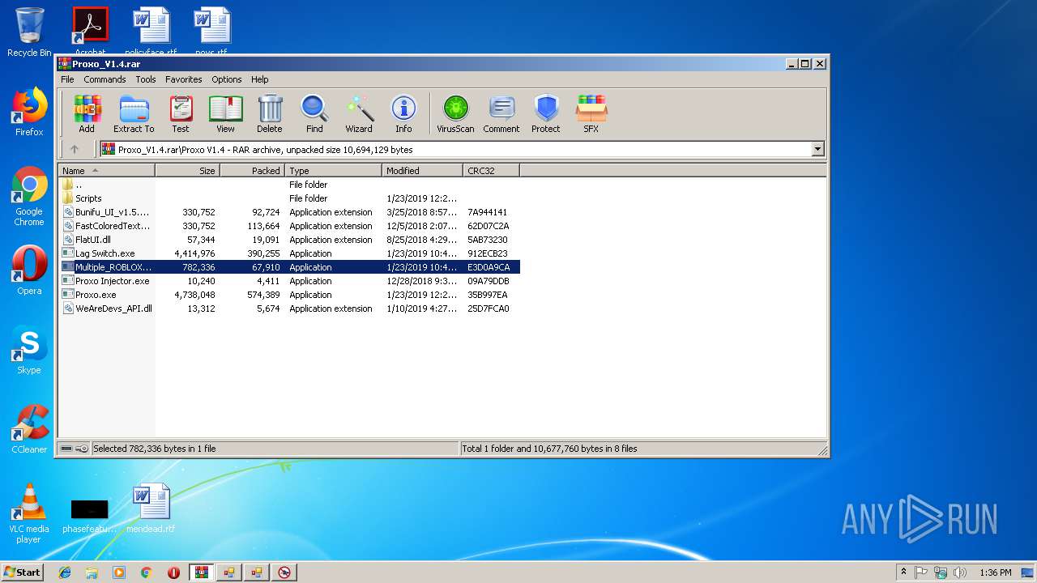Show hidden tray icons arrow
Screen dimensions: 1037x583
pos(903,572)
